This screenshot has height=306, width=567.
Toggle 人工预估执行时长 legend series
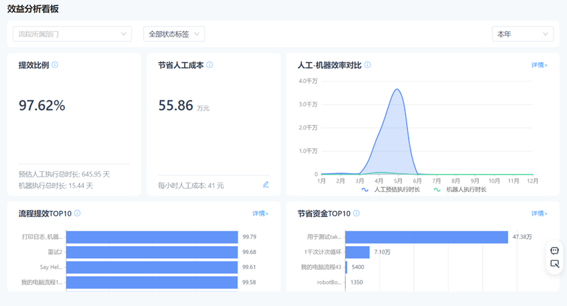click(x=391, y=190)
